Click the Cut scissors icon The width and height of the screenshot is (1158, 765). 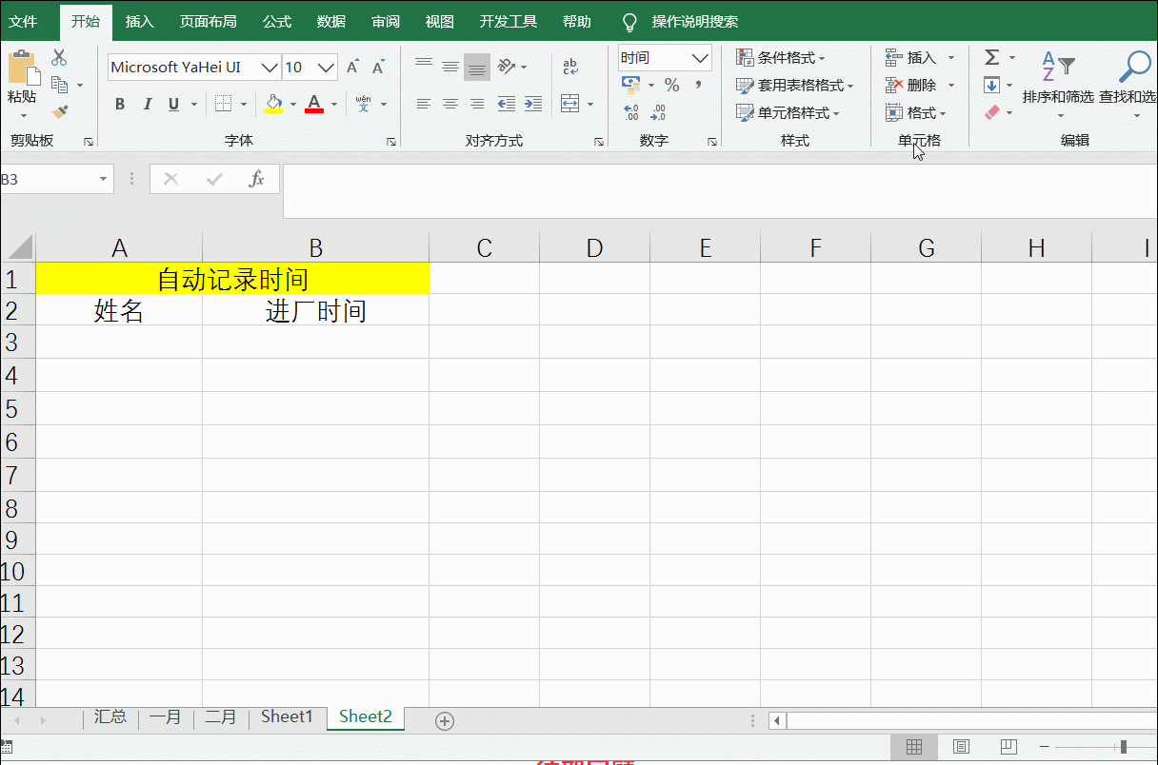point(59,58)
